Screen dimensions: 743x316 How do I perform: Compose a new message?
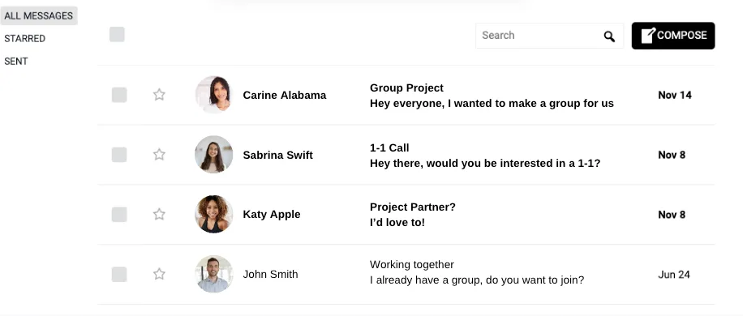pyautogui.click(x=673, y=36)
